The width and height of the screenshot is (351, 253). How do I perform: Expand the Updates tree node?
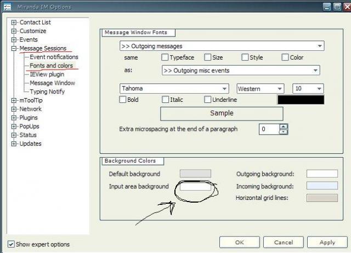click(14, 143)
